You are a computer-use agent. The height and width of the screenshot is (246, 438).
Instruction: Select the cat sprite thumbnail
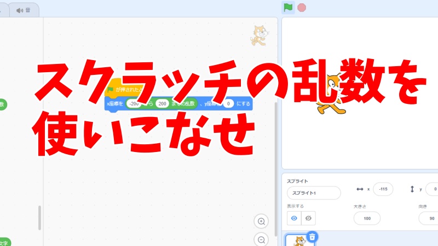click(x=299, y=241)
